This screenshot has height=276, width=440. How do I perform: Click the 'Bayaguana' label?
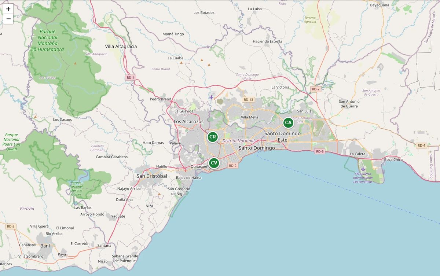point(379,5)
